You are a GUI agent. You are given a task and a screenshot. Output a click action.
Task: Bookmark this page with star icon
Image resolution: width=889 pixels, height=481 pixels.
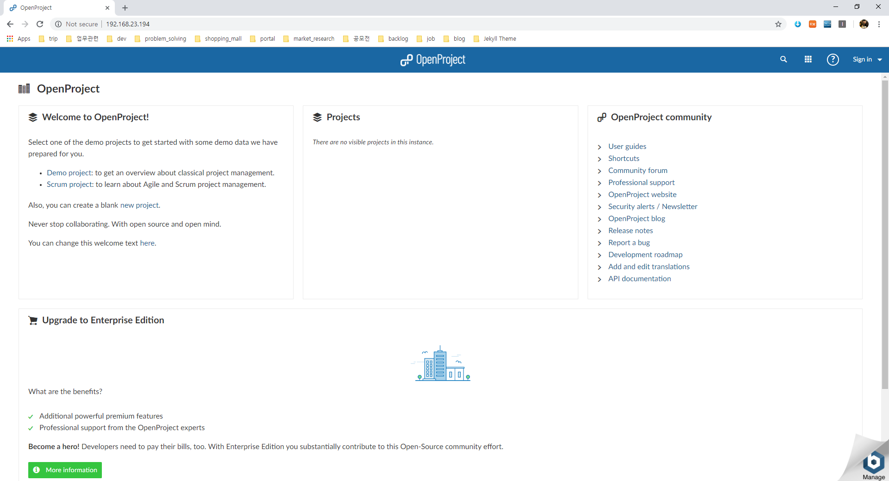(x=778, y=24)
